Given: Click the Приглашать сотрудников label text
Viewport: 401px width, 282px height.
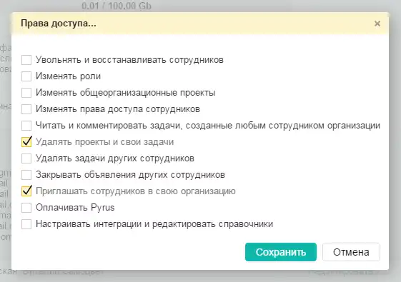Looking at the screenshot, I should pos(136,191).
